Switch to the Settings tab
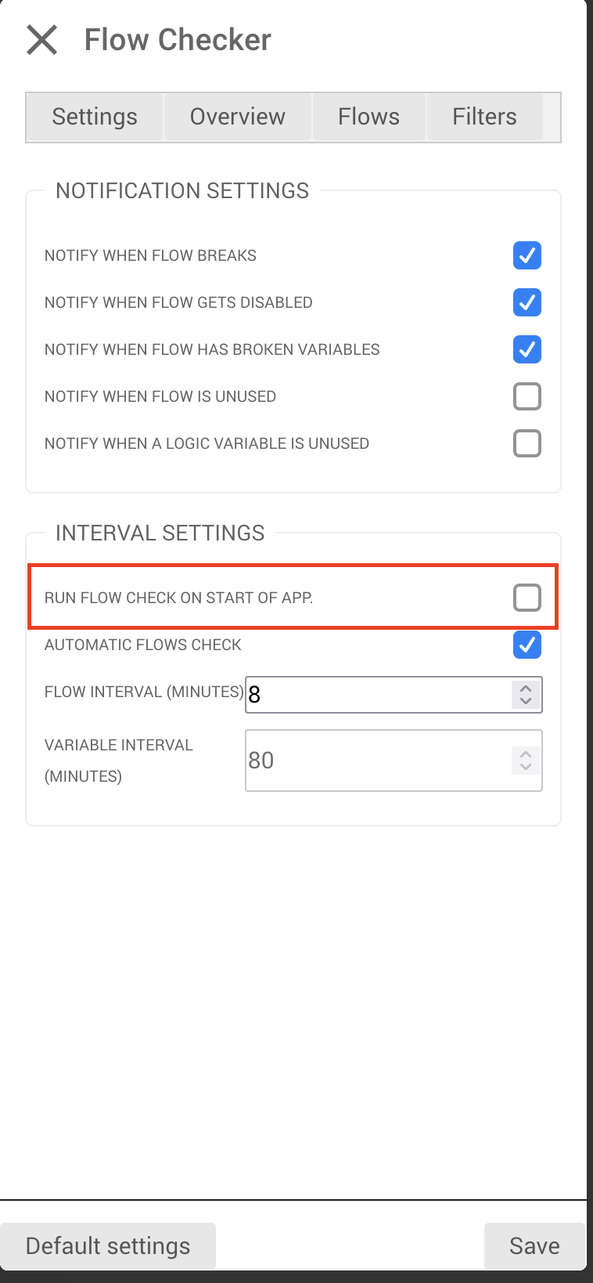This screenshot has width=593, height=1283. [x=95, y=117]
